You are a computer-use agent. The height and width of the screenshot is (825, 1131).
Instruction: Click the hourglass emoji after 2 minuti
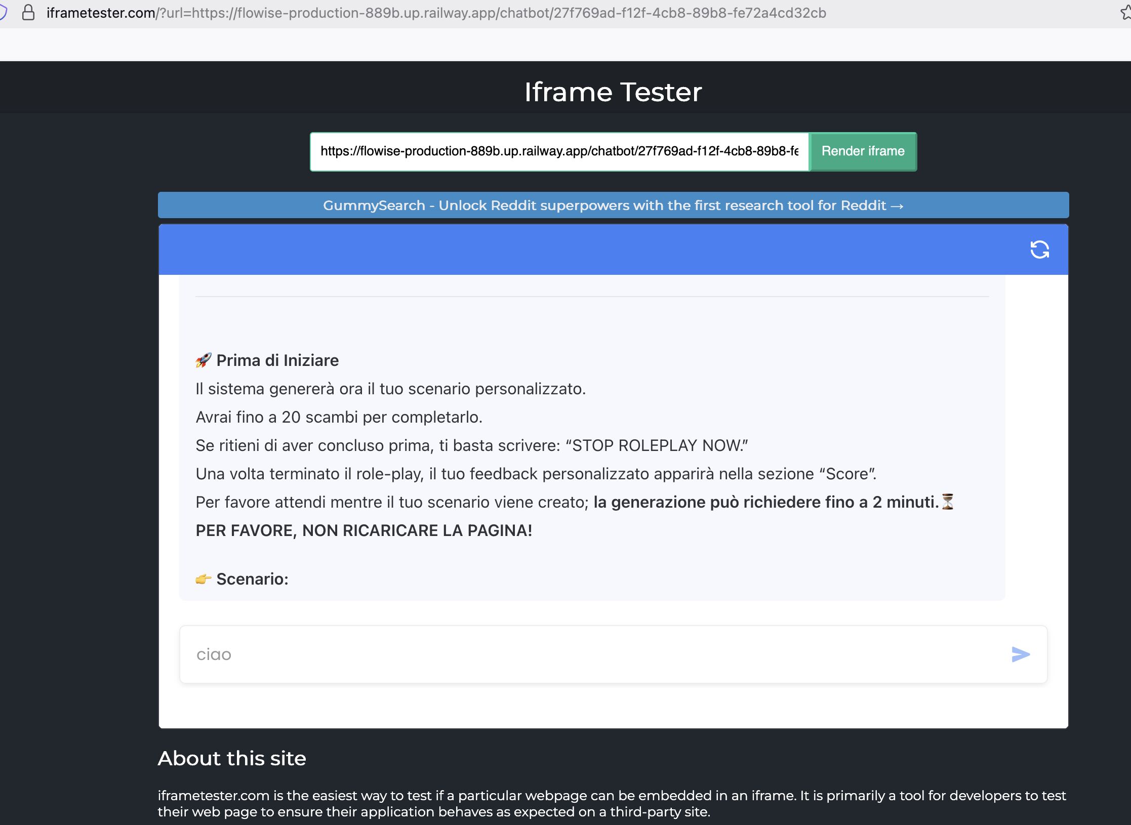(947, 502)
